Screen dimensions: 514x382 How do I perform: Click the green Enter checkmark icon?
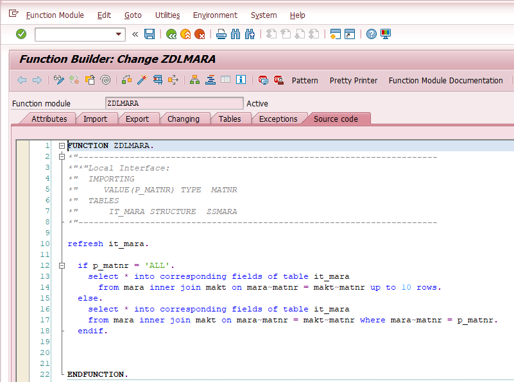(x=20, y=35)
